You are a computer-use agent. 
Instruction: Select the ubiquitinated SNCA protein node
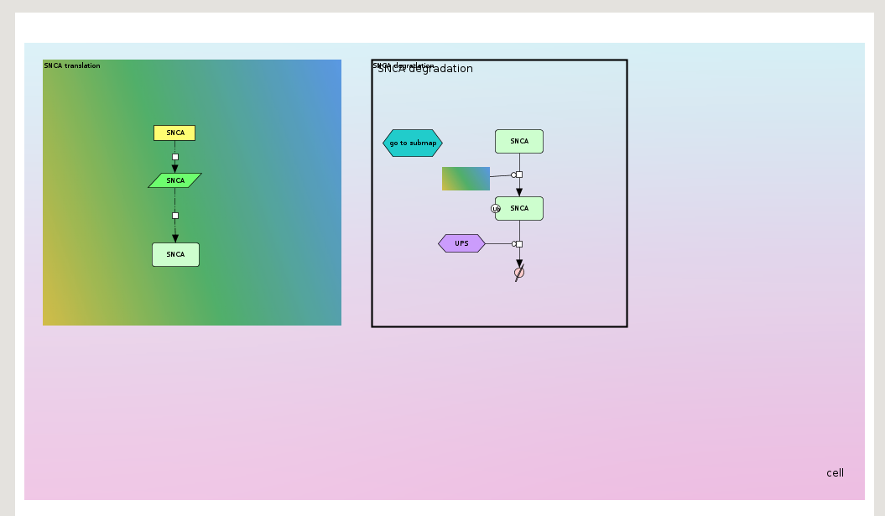(522, 208)
